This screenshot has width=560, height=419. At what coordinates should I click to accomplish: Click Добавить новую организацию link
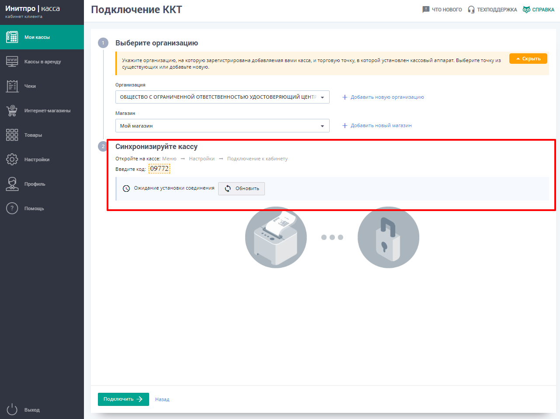click(383, 97)
